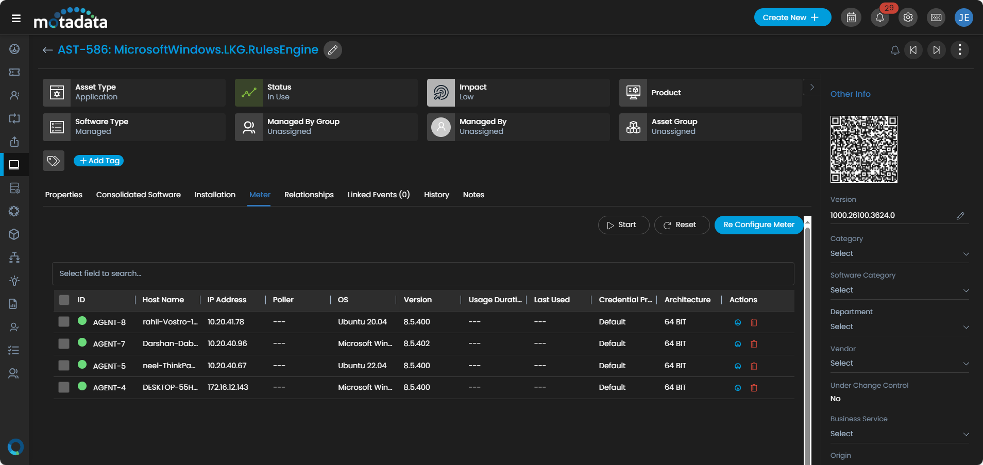Toggle select-all checkbox in table header

pyautogui.click(x=64, y=300)
